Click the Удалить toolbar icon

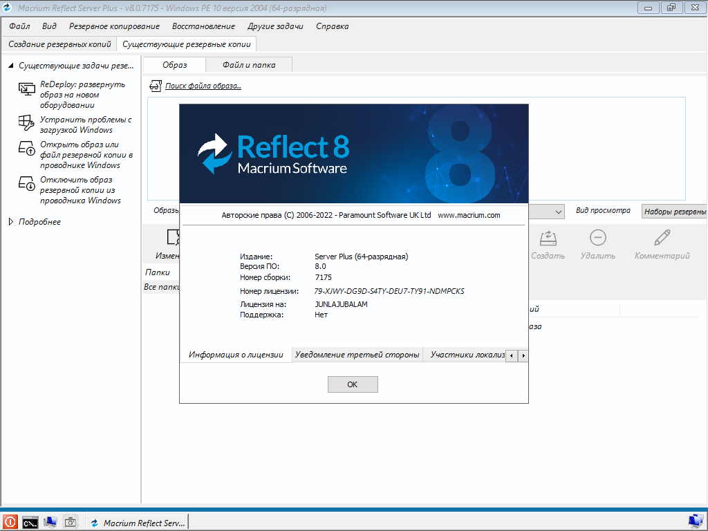pos(597,239)
